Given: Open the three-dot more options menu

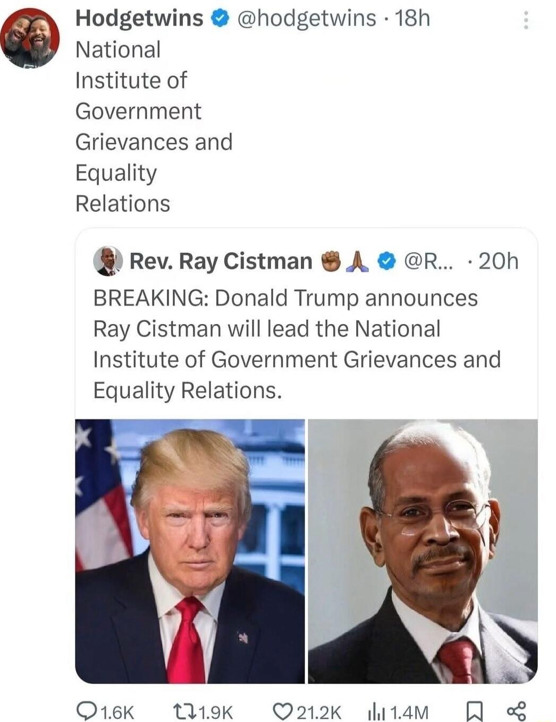Looking at the screenshot, I should point(526,20).
